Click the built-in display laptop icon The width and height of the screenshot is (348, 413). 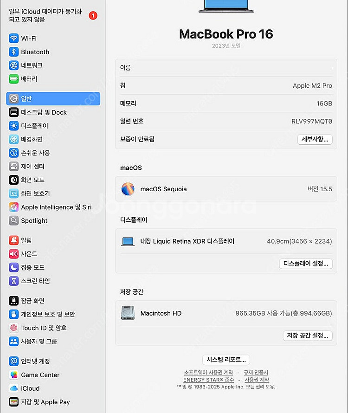pos(128,241)
